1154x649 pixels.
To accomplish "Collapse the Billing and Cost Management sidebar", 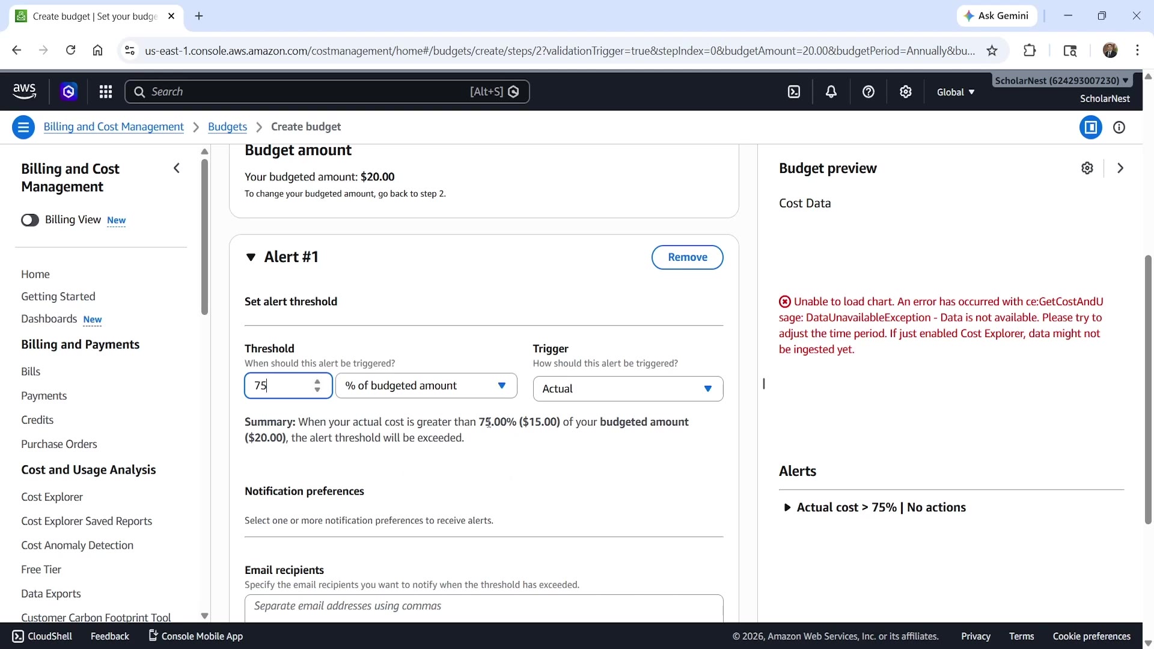I will [x=177, y=168].
